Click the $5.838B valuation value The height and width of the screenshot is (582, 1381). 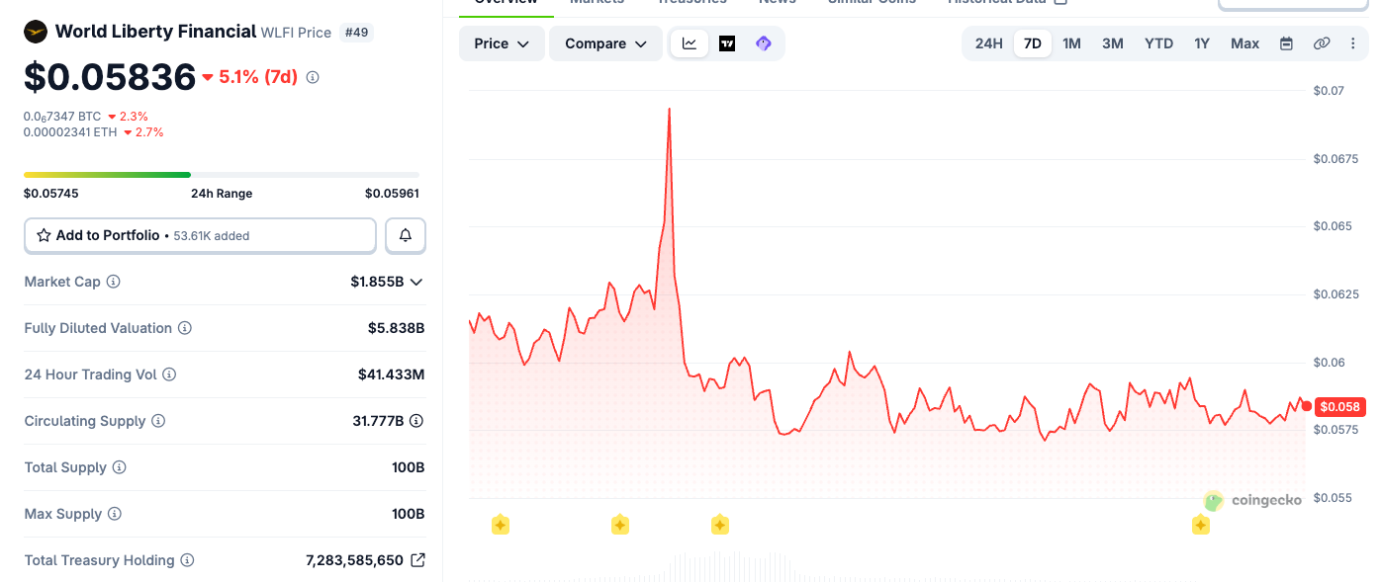click(x=396, y=328)
